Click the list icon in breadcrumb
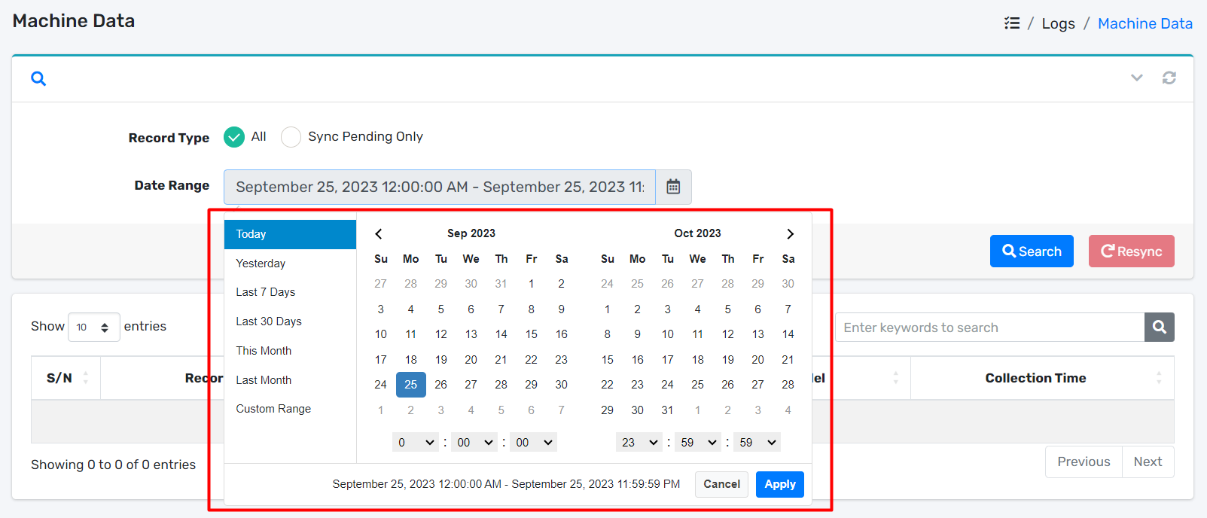 (1012, 23)
